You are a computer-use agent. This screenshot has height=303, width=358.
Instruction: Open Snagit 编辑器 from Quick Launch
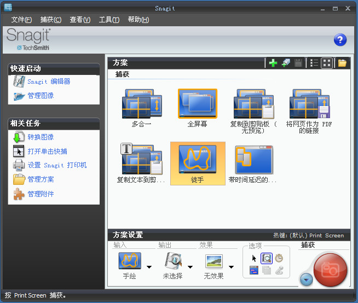point(49,81)
